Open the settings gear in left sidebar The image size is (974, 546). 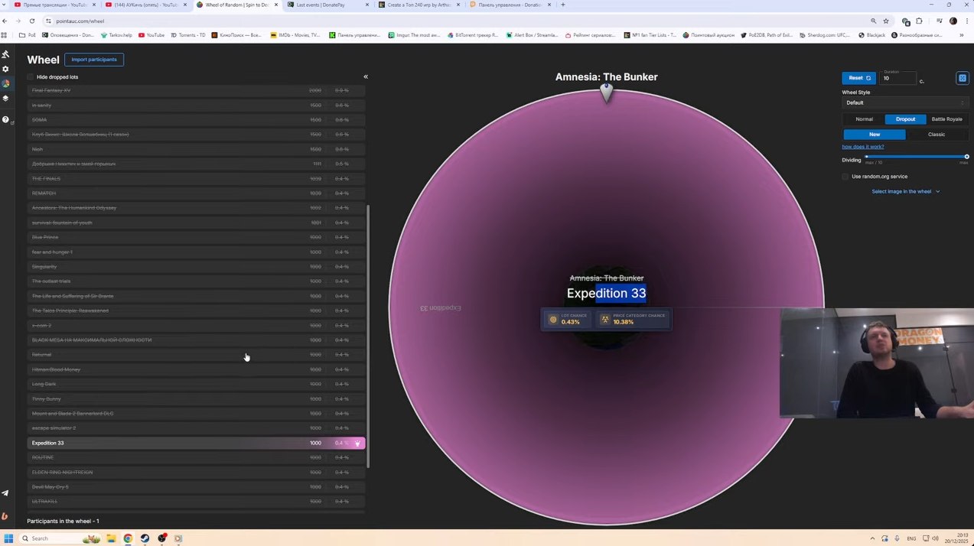click(x=5, y=69)
